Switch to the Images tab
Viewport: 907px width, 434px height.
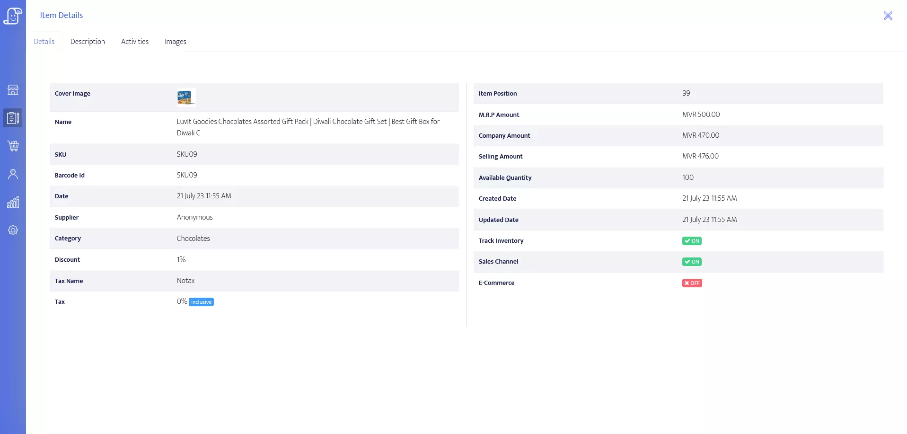(x=175, y=42)
